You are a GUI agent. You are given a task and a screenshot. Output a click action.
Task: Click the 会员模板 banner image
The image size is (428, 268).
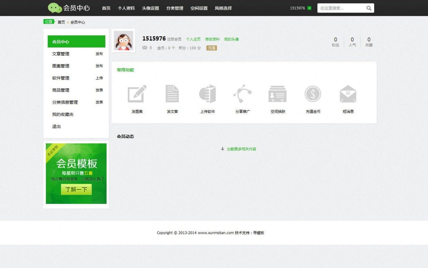coord(76,173)
